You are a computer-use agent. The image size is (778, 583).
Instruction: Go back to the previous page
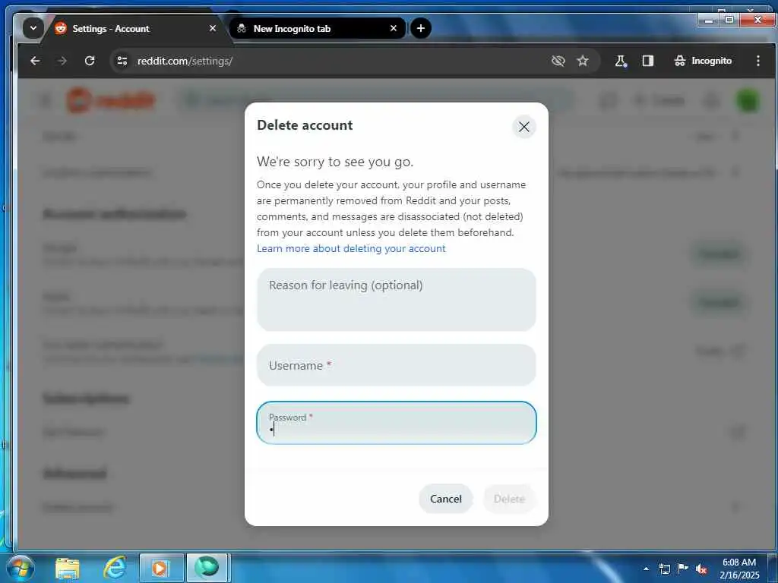coord(35,61)
